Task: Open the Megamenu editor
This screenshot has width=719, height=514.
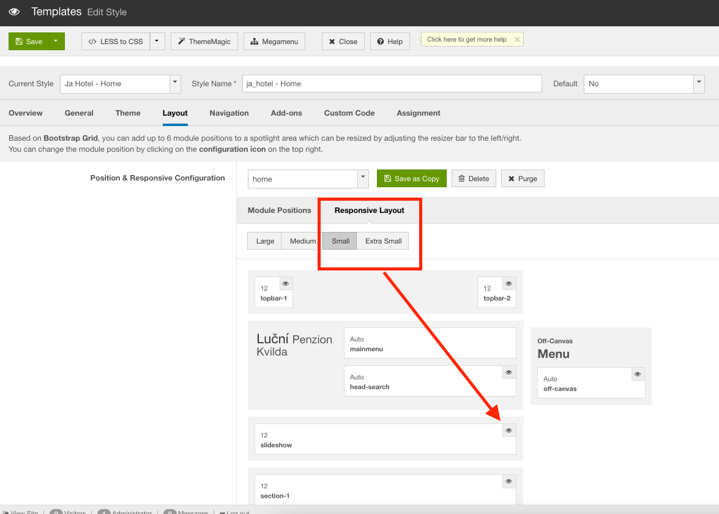Action: (274, 42)
